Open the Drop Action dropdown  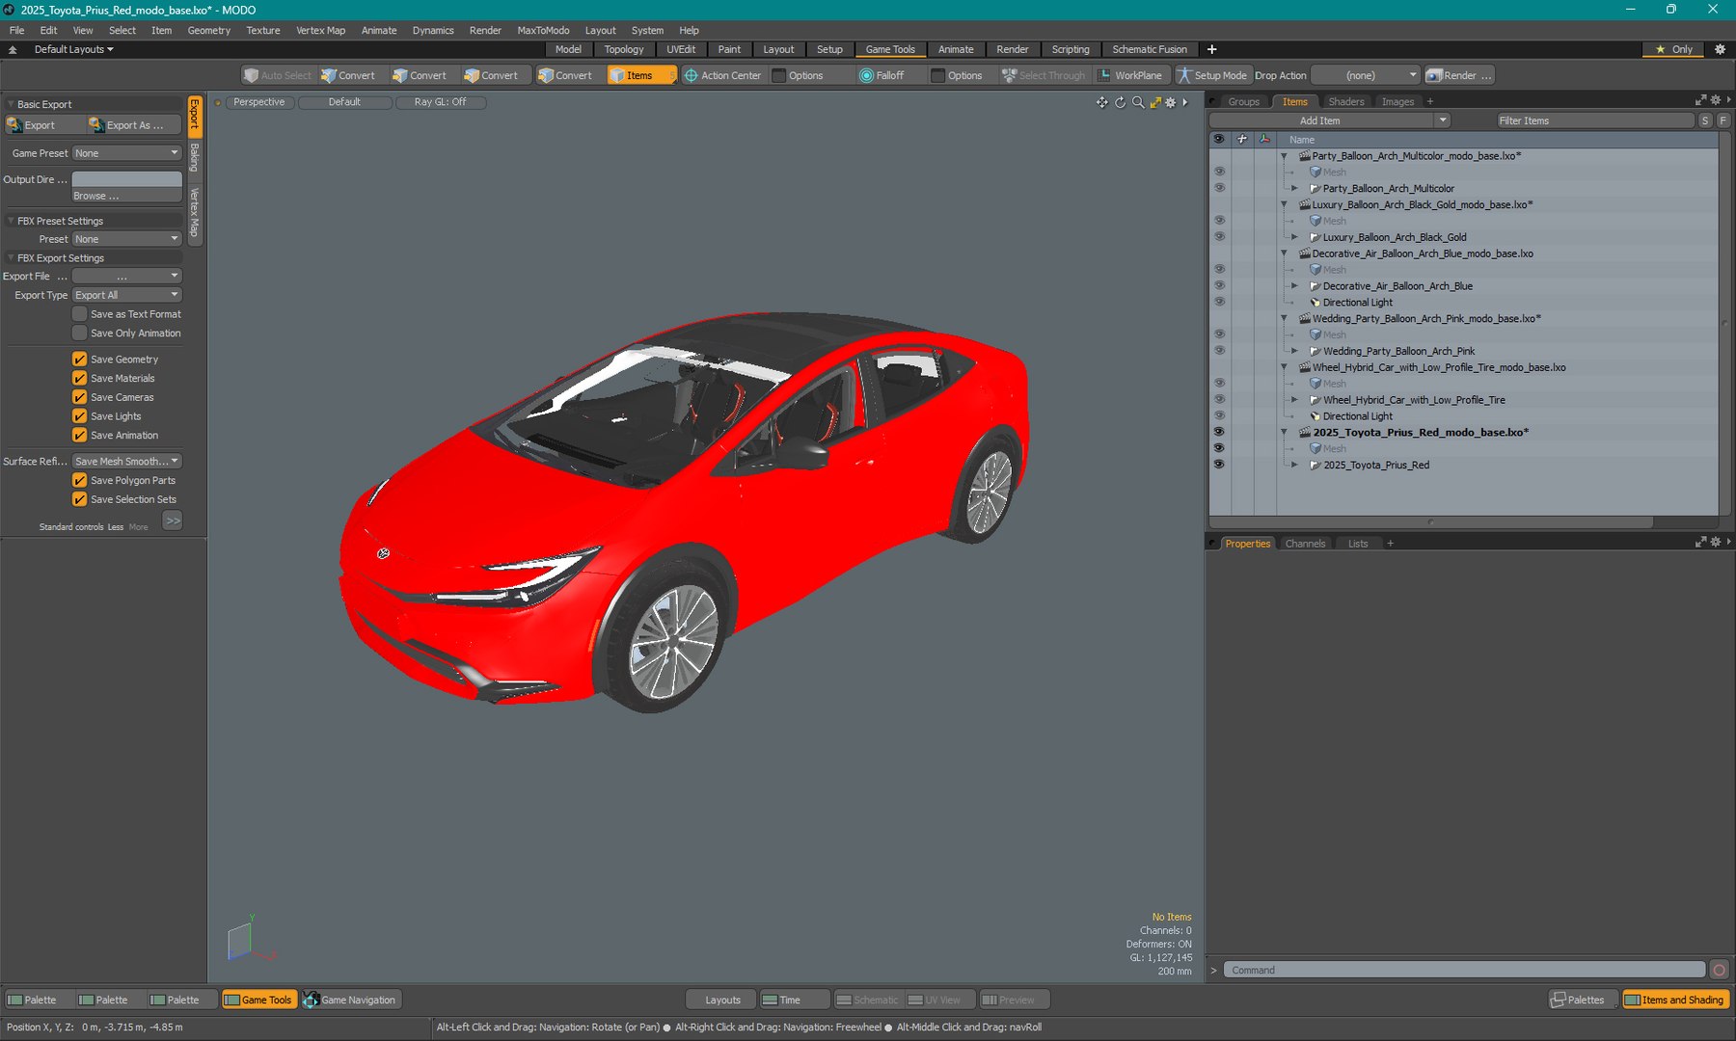click(x=1365, y=75)
